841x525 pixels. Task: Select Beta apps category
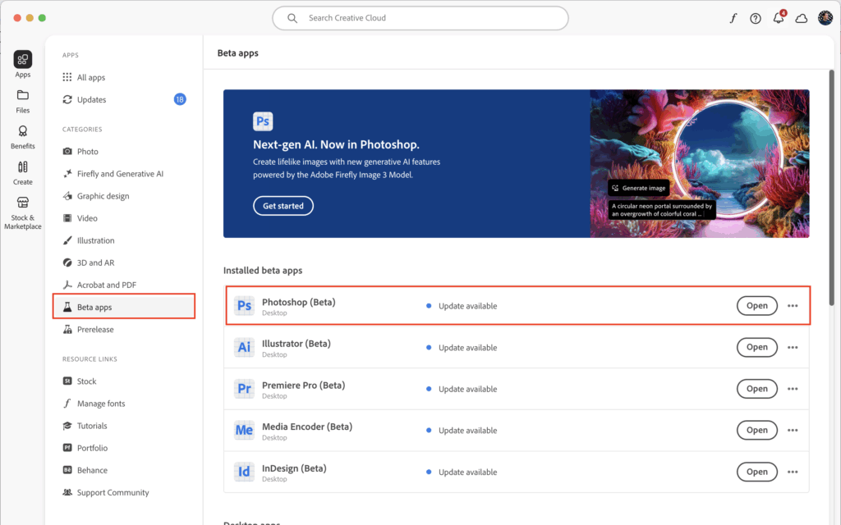(124, 307)
